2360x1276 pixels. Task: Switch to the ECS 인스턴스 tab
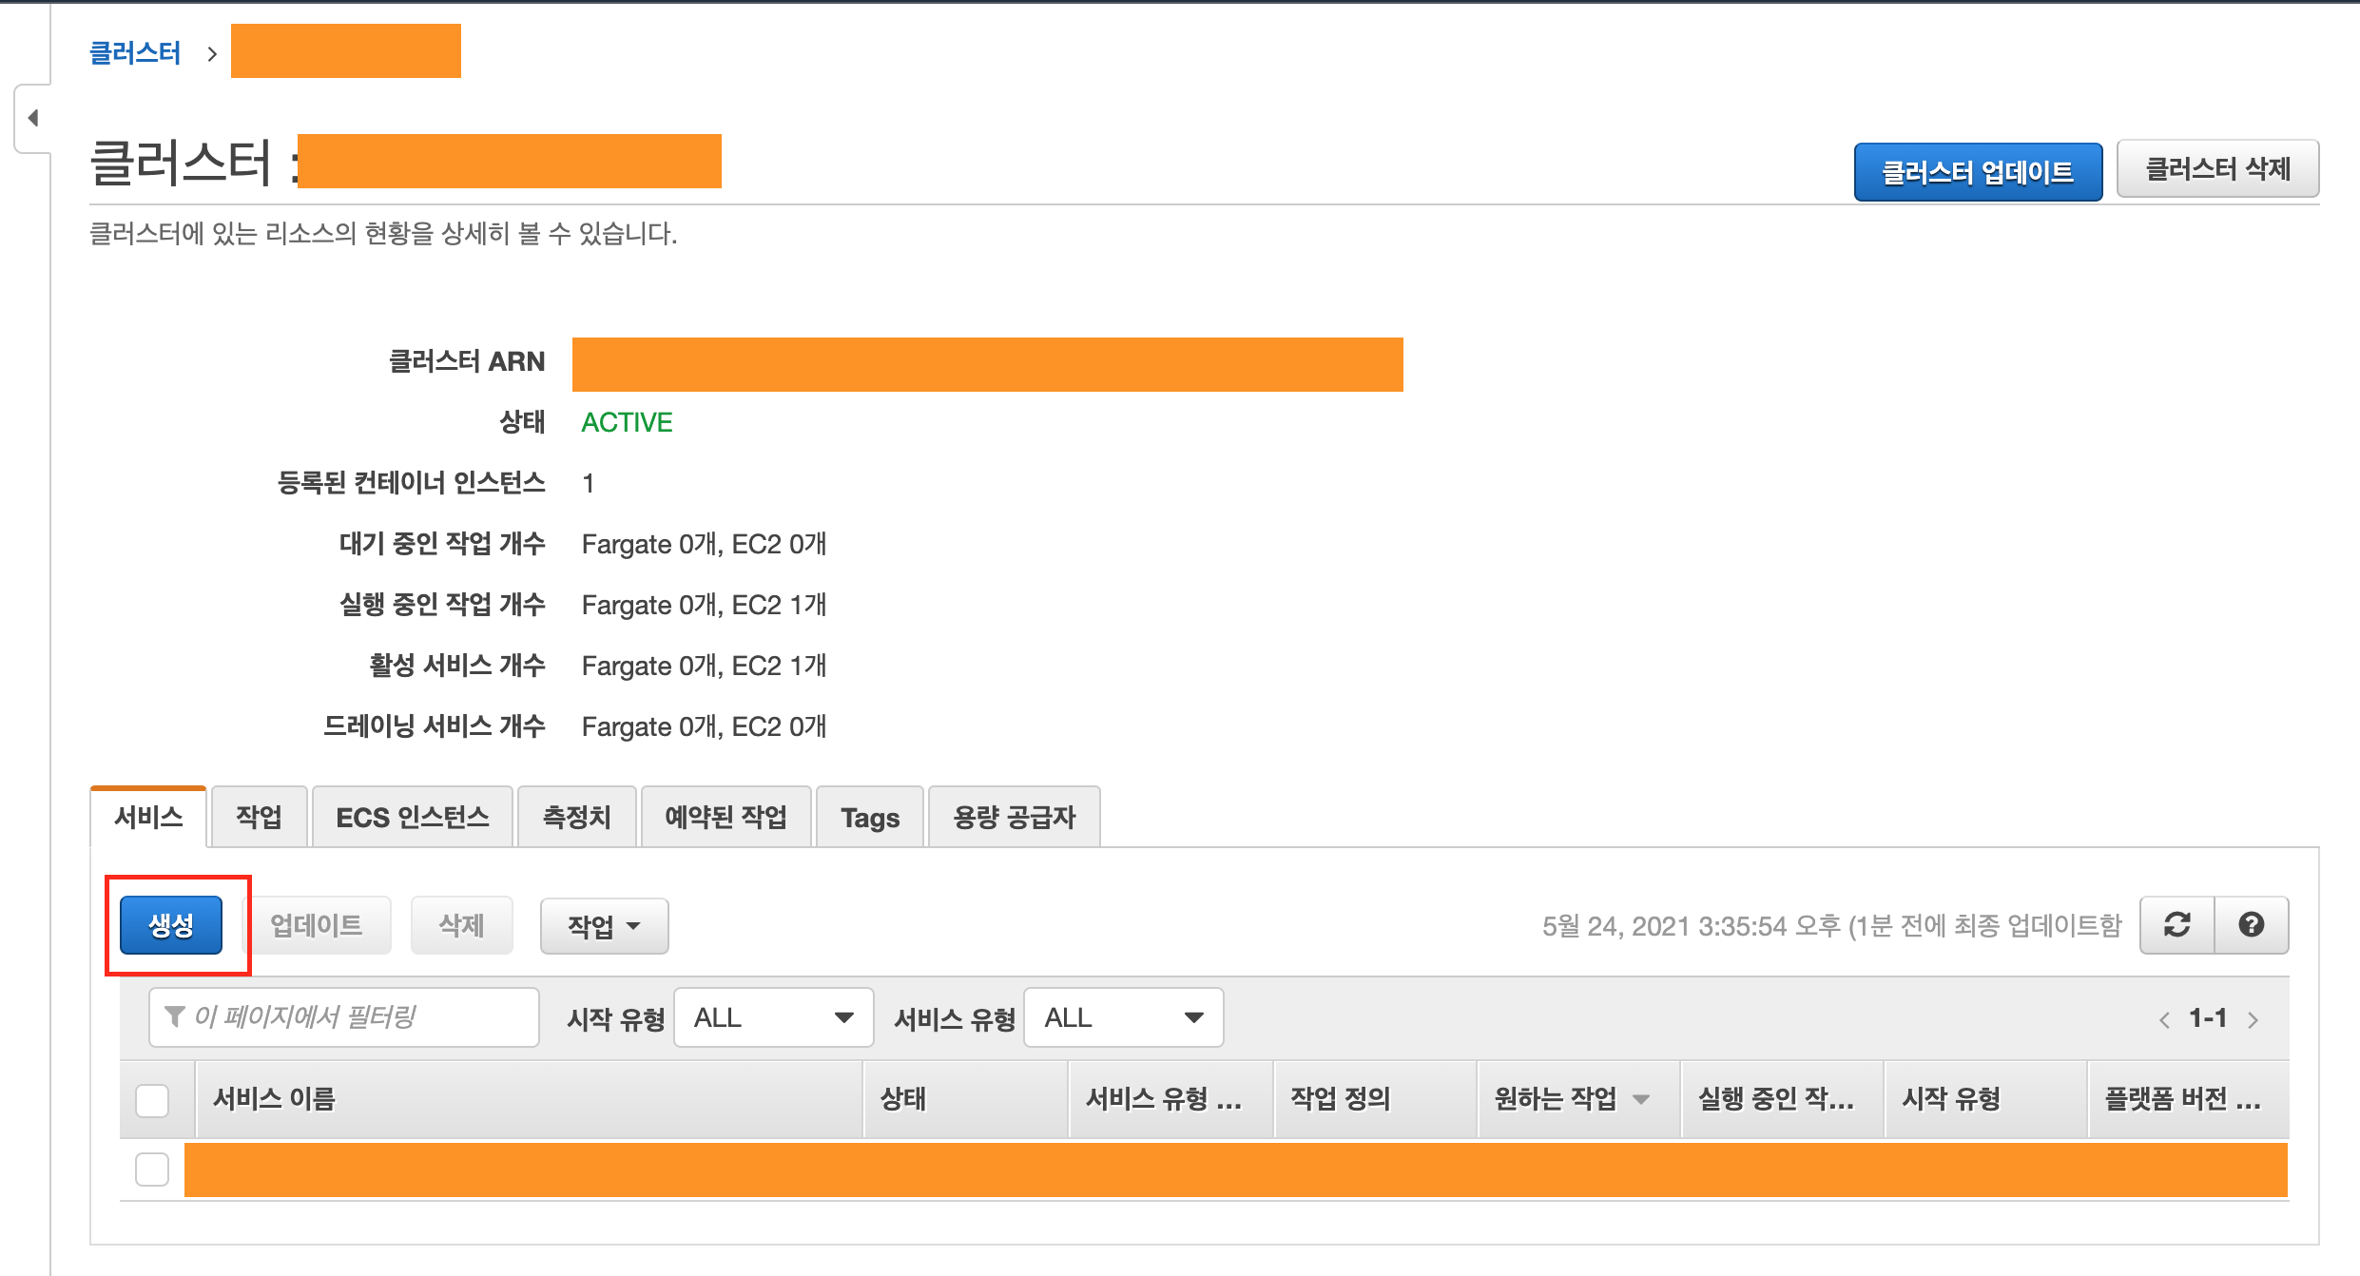click(x=412, y=817)
